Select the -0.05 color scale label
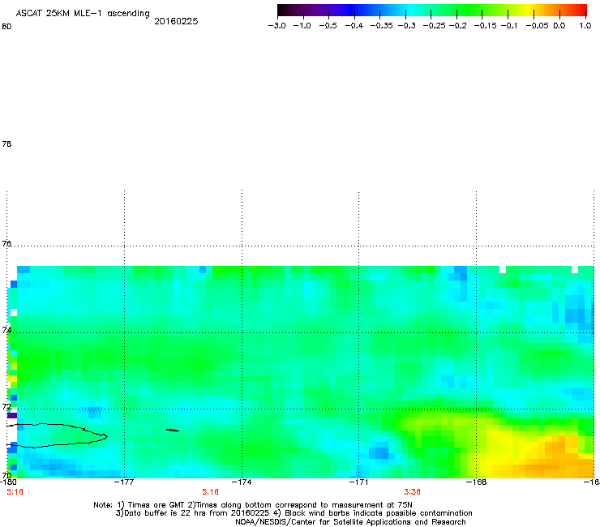Viewport: 600px width, 527px height. tap(537, 26)
